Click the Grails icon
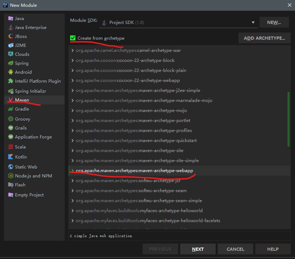 (x=10, y=128)
